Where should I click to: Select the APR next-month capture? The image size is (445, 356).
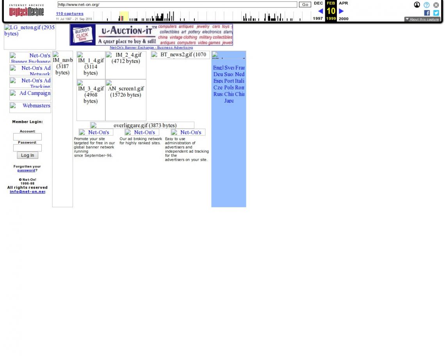click(x=343, y=3)
